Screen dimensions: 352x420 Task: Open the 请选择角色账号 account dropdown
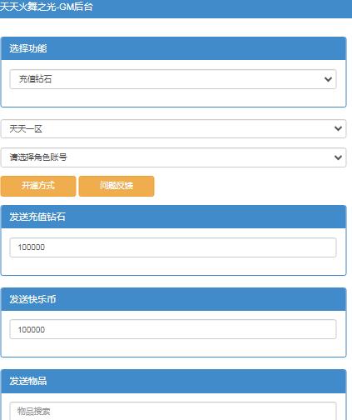(173, 157)
